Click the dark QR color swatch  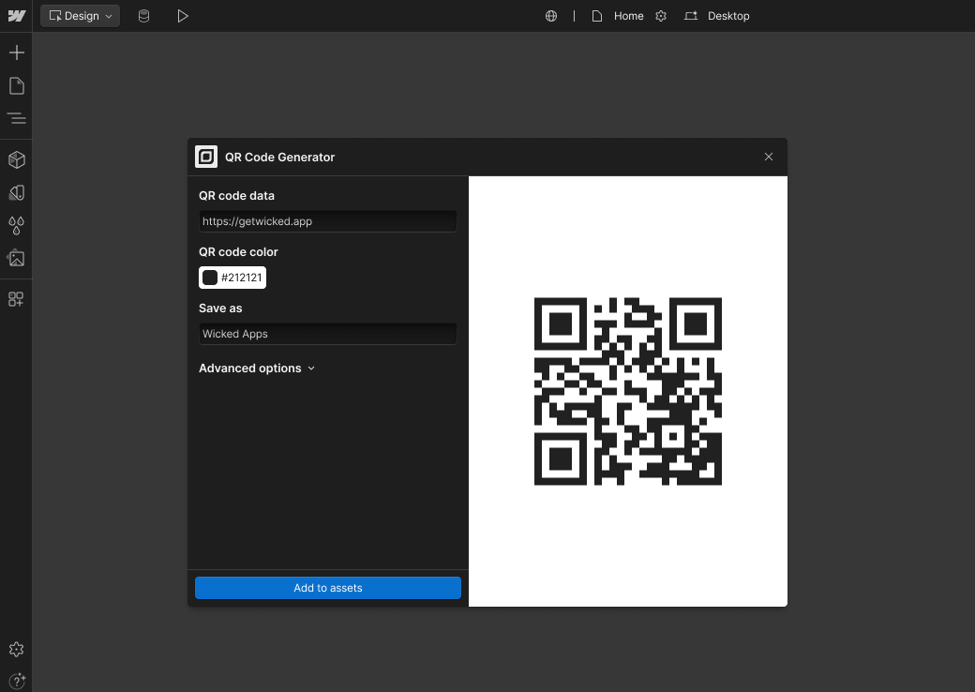pos(210,278)
